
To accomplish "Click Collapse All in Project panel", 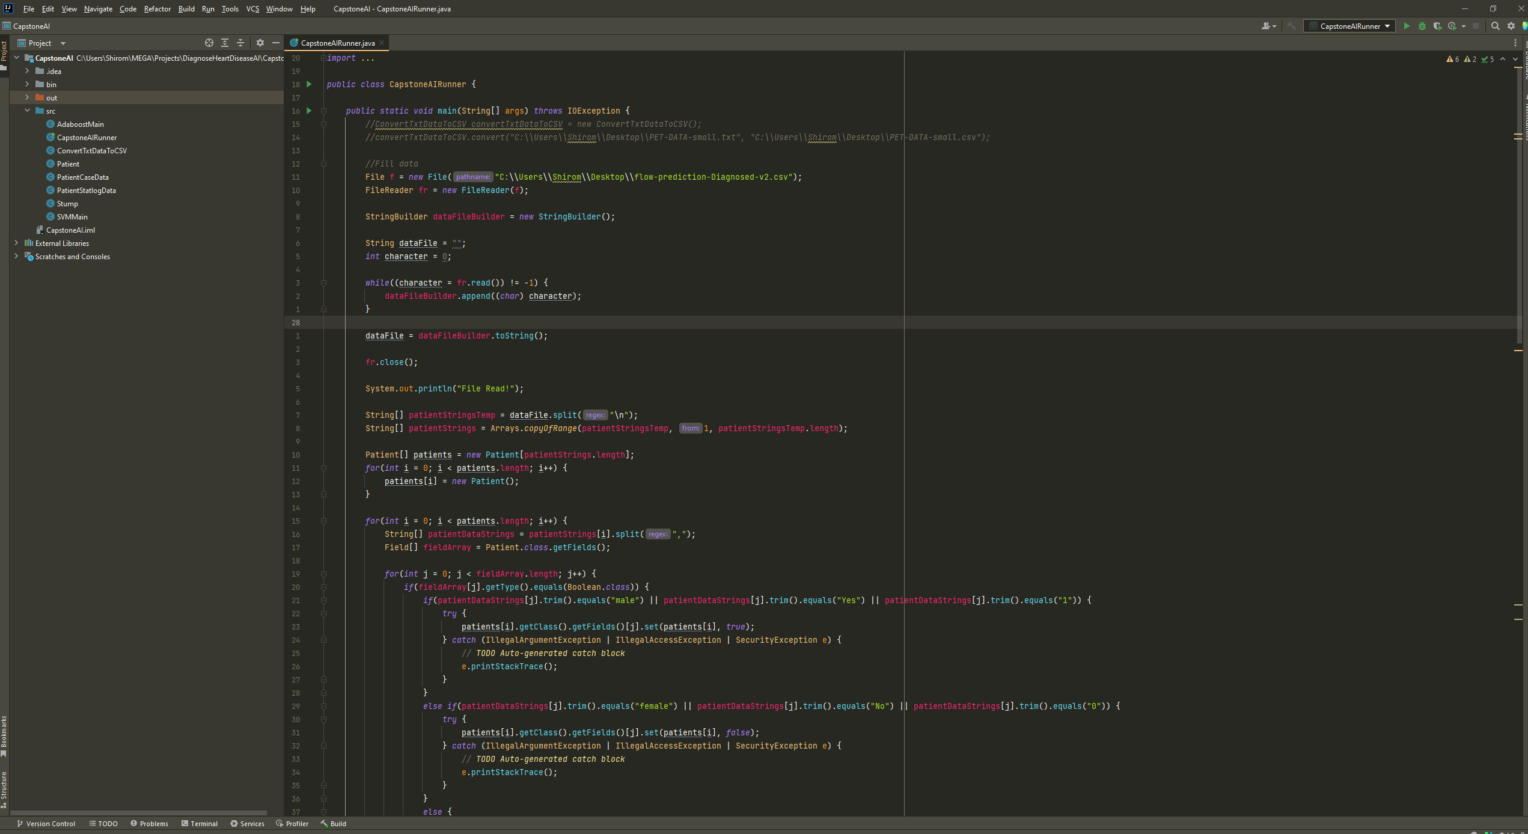I will tap(240, 43).
